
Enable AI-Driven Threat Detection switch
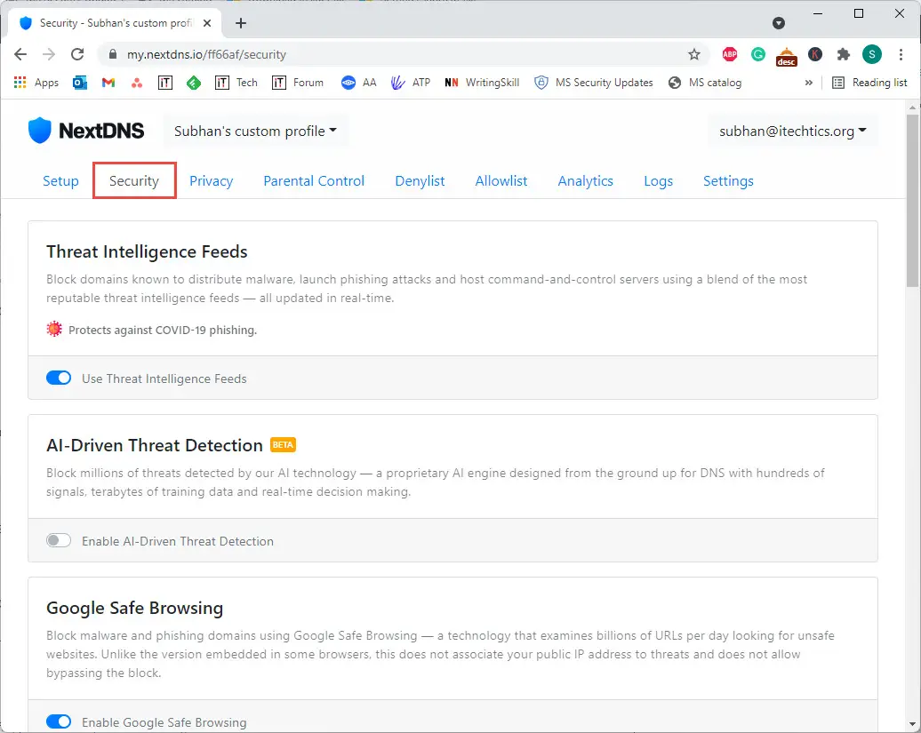[59, 540]
